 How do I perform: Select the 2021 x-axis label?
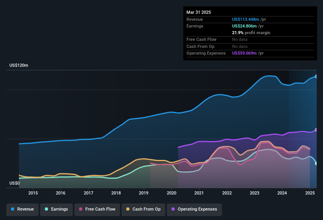(199, 193)
